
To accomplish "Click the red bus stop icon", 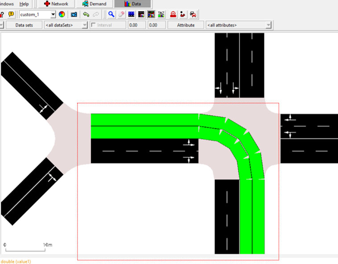I will coord(173,15).
